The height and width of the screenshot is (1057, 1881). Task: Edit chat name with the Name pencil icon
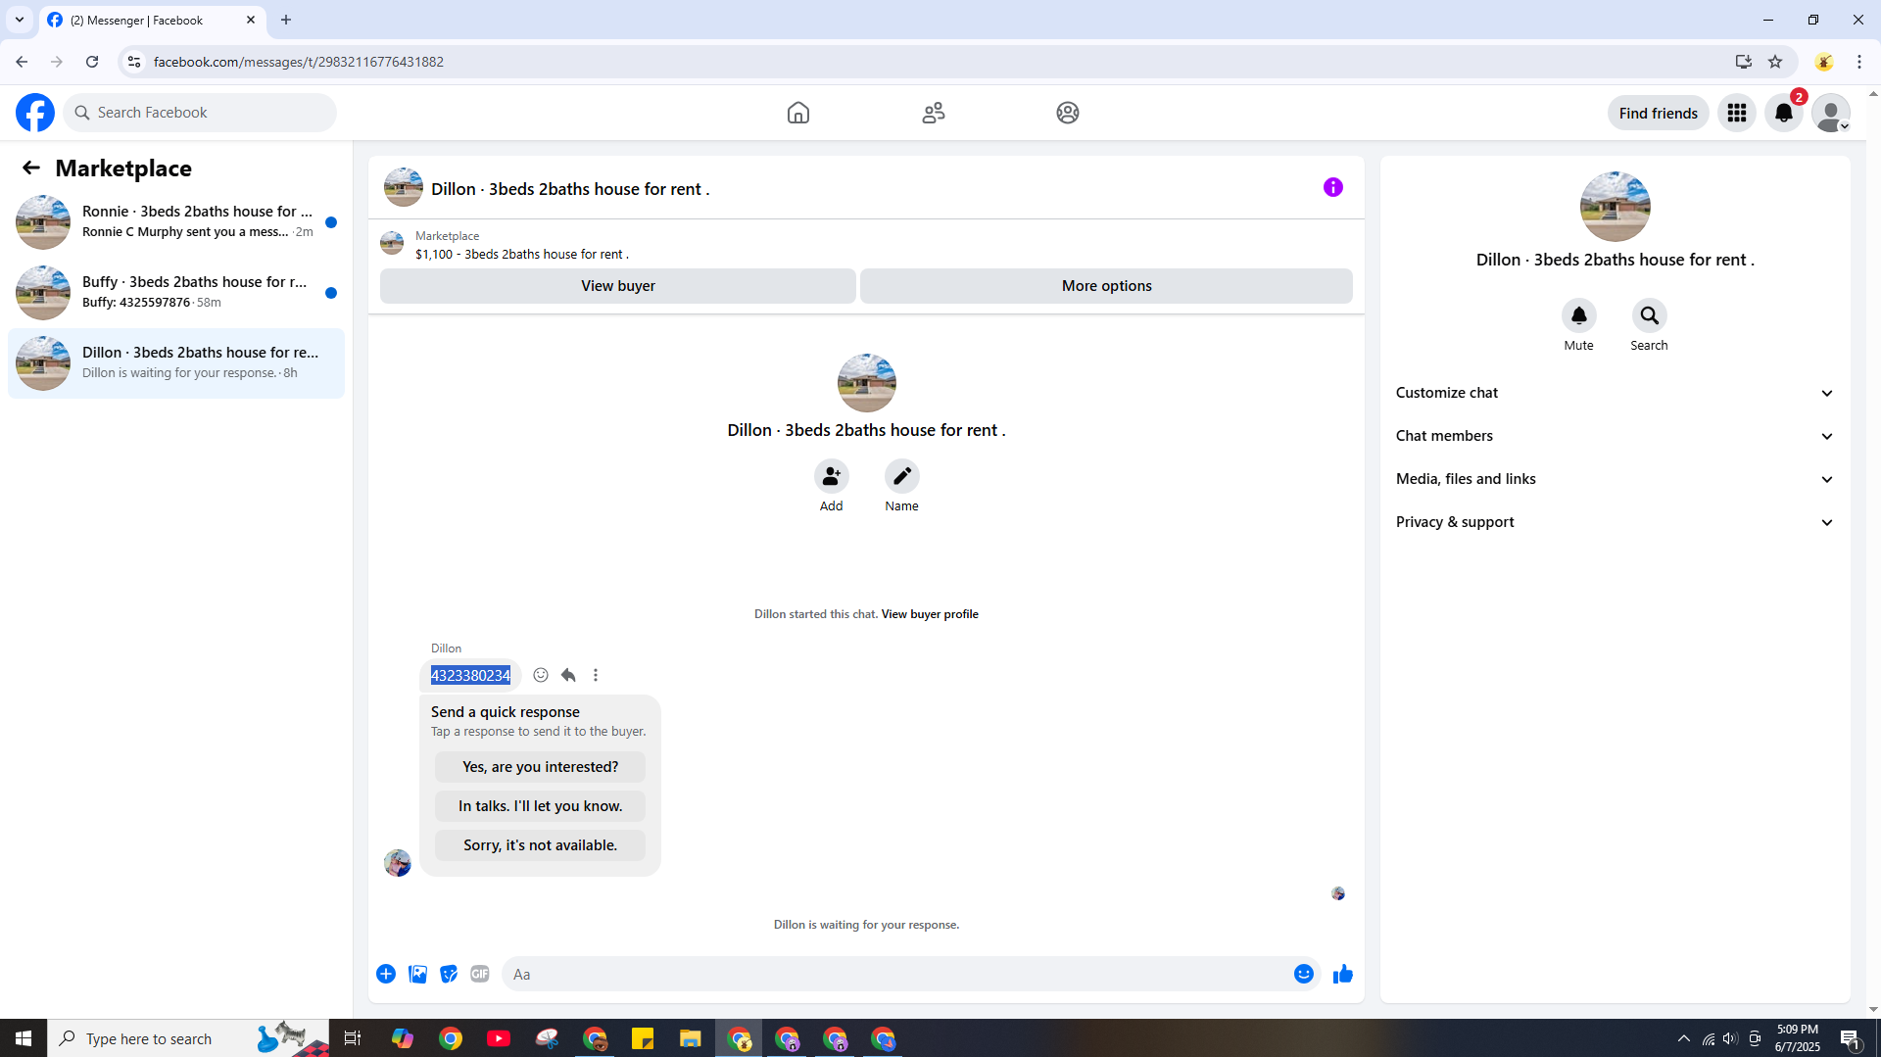[901, 476]
